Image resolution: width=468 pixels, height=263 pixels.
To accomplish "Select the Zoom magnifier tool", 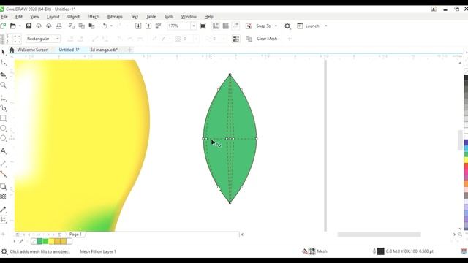I will [4, 85].
